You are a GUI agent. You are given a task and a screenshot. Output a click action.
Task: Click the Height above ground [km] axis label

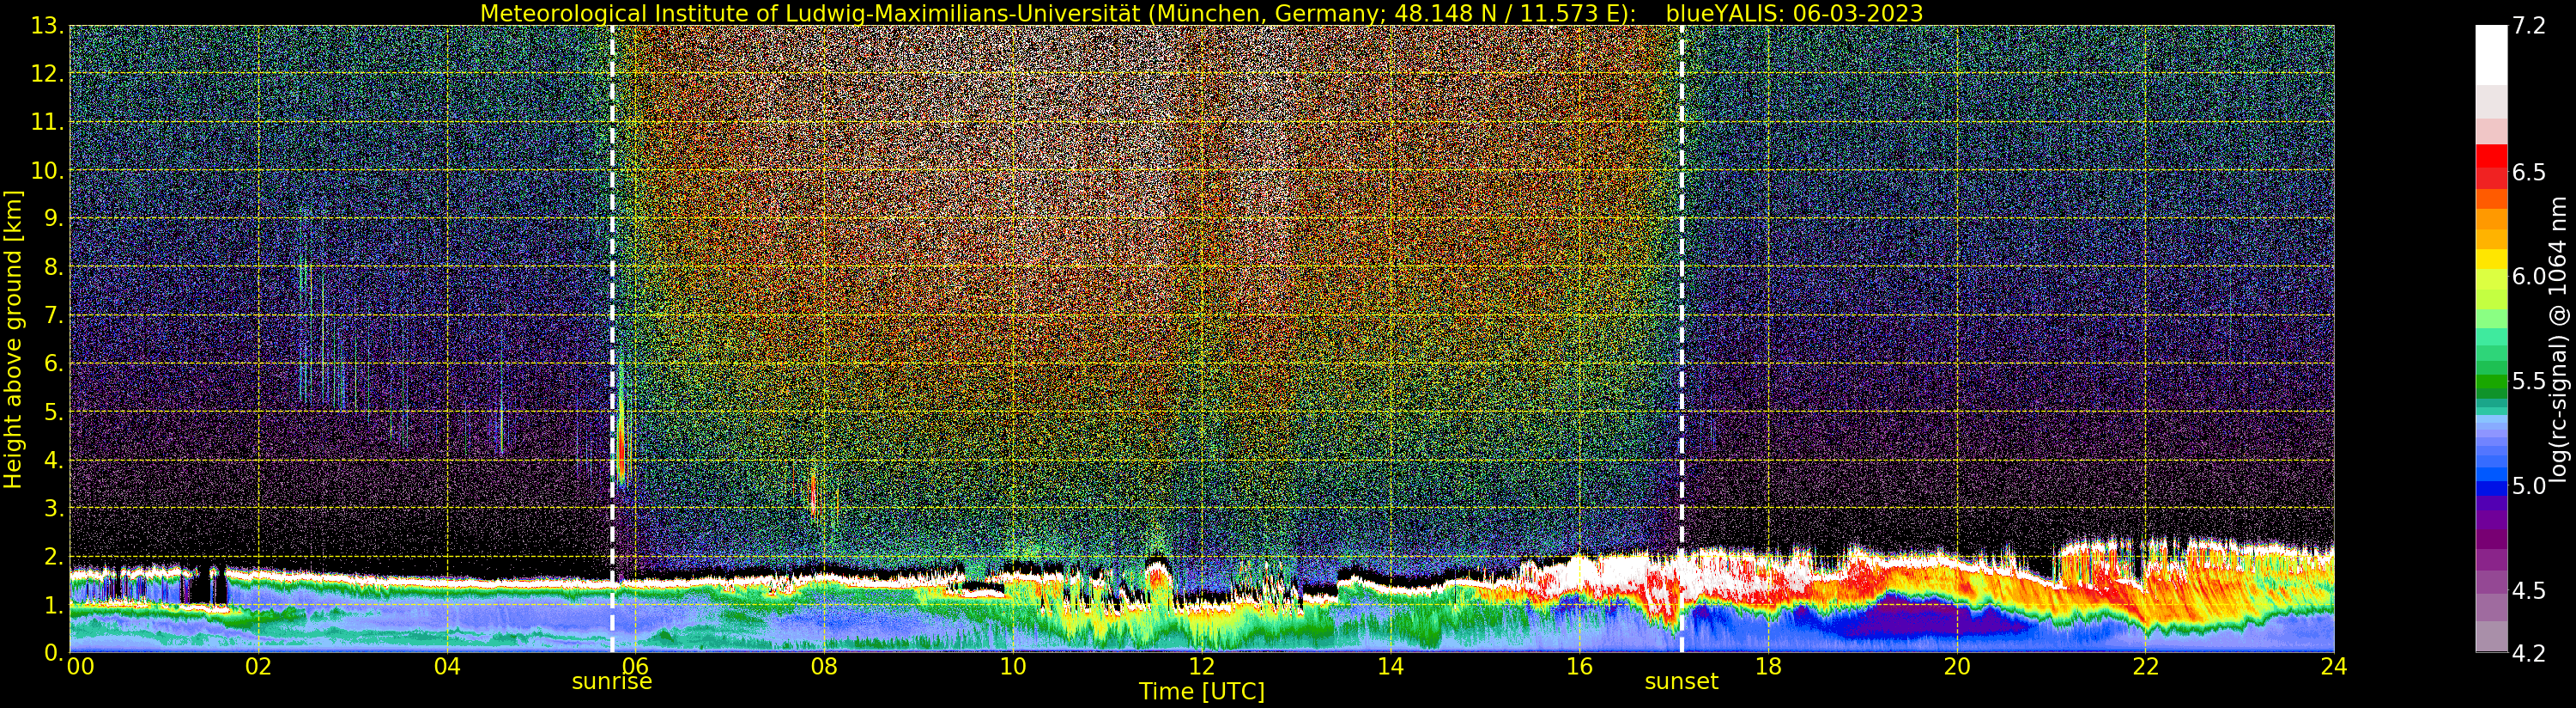coord(13,339)
